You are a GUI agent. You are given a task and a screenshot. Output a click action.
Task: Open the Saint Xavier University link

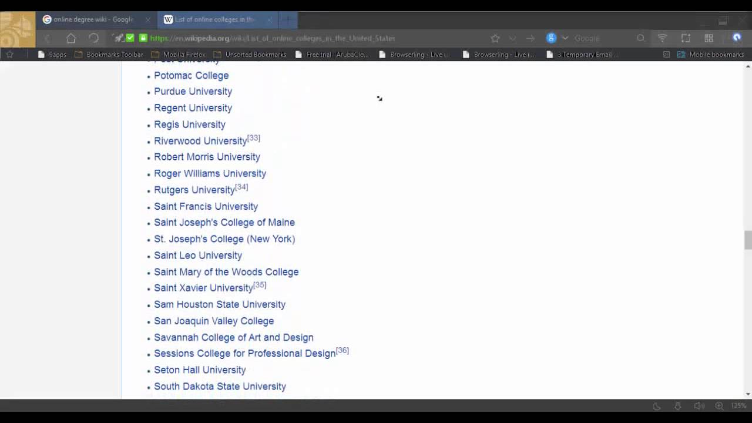[x=203, y=288]
